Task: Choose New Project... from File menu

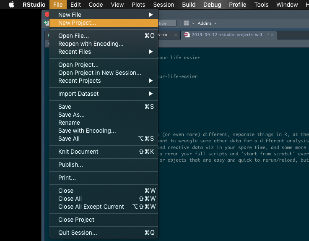Action: coord(104,23)
